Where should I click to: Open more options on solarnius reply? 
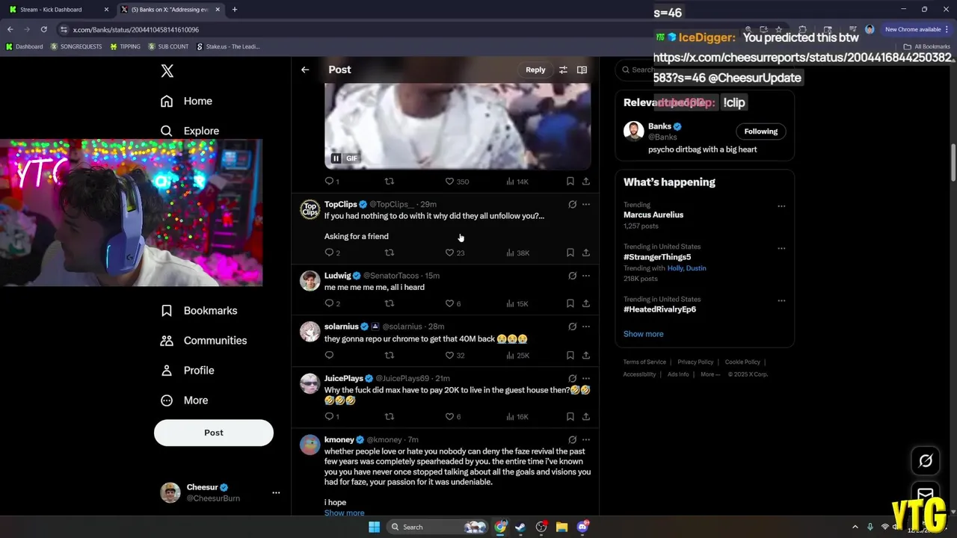coord(586,327)
